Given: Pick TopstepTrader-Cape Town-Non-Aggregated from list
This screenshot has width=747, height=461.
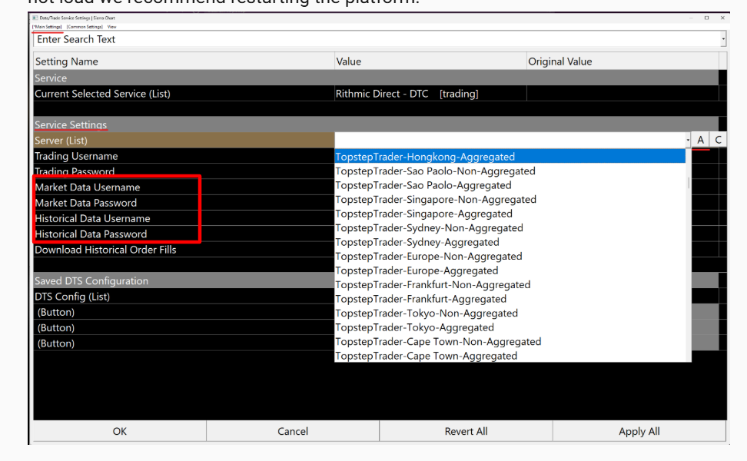Looking at the screenshot, I should click(510, 342).
